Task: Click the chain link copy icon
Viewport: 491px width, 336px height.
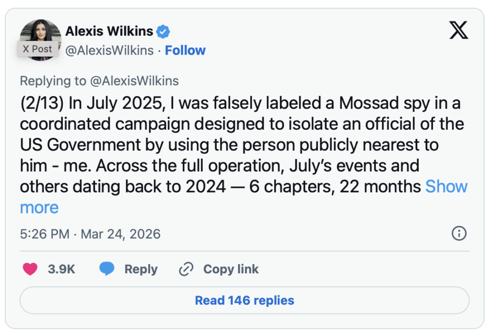Action: [x=186, y=269]
